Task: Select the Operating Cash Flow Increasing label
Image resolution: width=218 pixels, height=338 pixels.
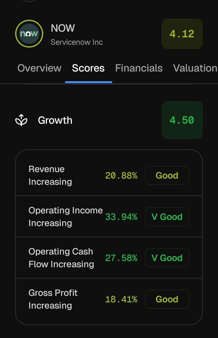Action: tap(61, 258)
